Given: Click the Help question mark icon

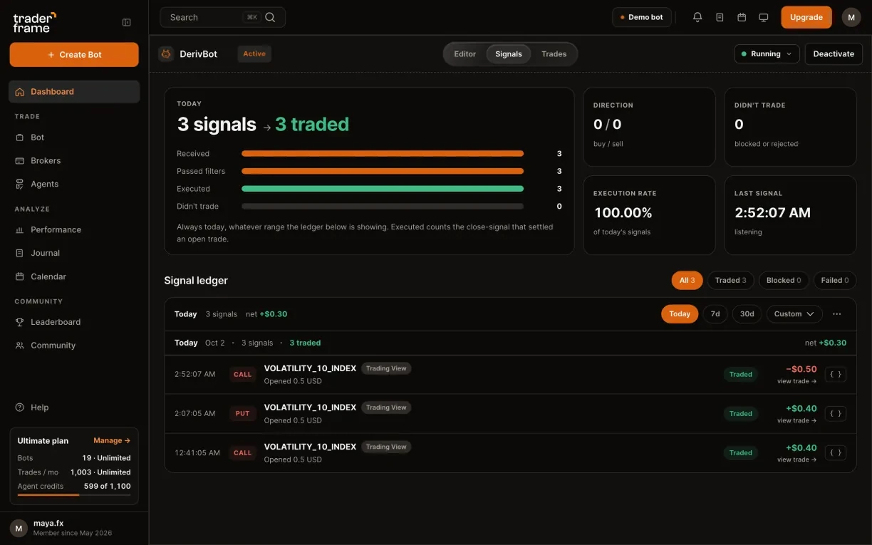Looking at the screenshot, I should (20, 408).
